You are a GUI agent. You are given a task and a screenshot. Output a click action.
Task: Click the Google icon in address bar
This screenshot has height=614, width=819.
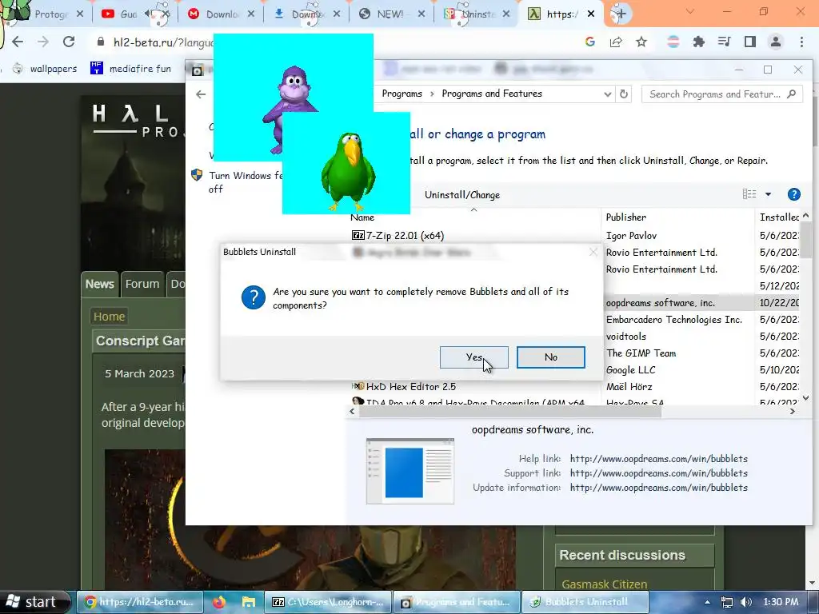[590, 42]
